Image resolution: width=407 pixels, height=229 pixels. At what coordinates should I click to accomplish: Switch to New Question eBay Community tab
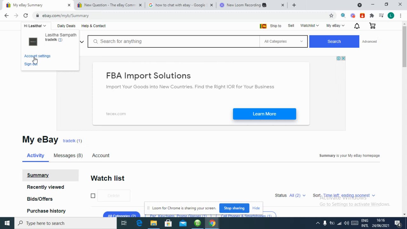pyautogui.click(x=109, y=5)
